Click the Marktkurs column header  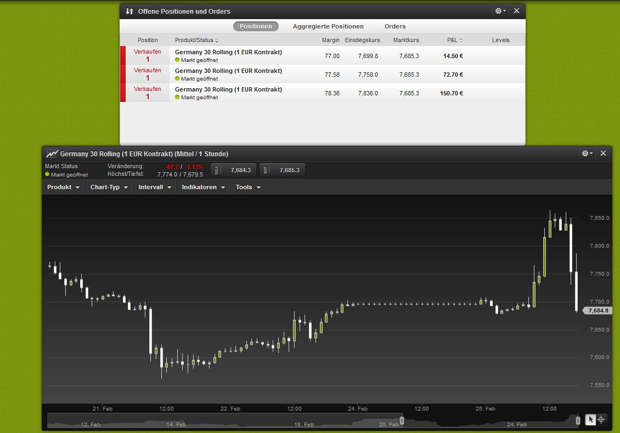click(x=406, y=41)
